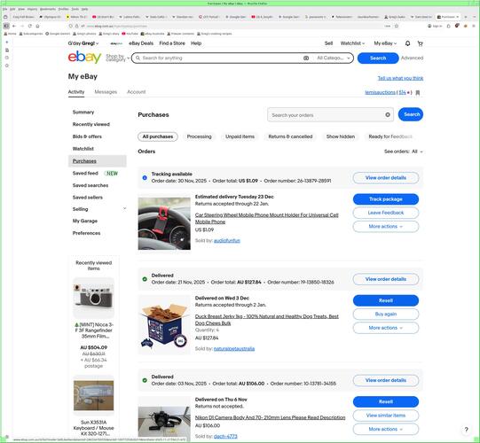This screenshot has height=443, width=480.
Task: Open Recently viewed in the sidebar
Action: point(90,124)
